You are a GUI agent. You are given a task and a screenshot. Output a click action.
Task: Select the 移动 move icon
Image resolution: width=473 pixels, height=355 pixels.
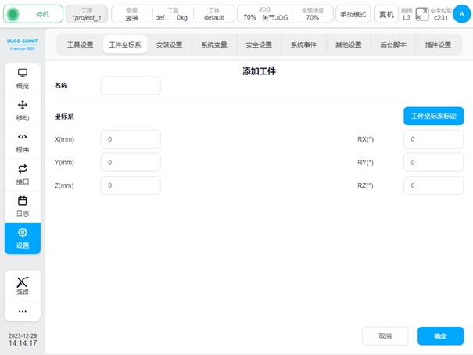point(23,110)
